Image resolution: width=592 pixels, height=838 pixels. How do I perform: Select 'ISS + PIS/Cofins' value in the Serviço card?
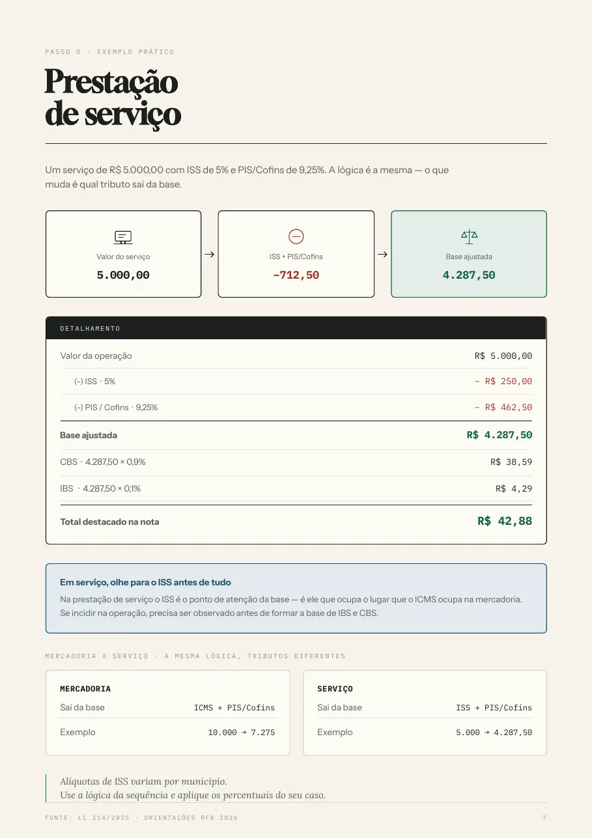click(494, 708)
